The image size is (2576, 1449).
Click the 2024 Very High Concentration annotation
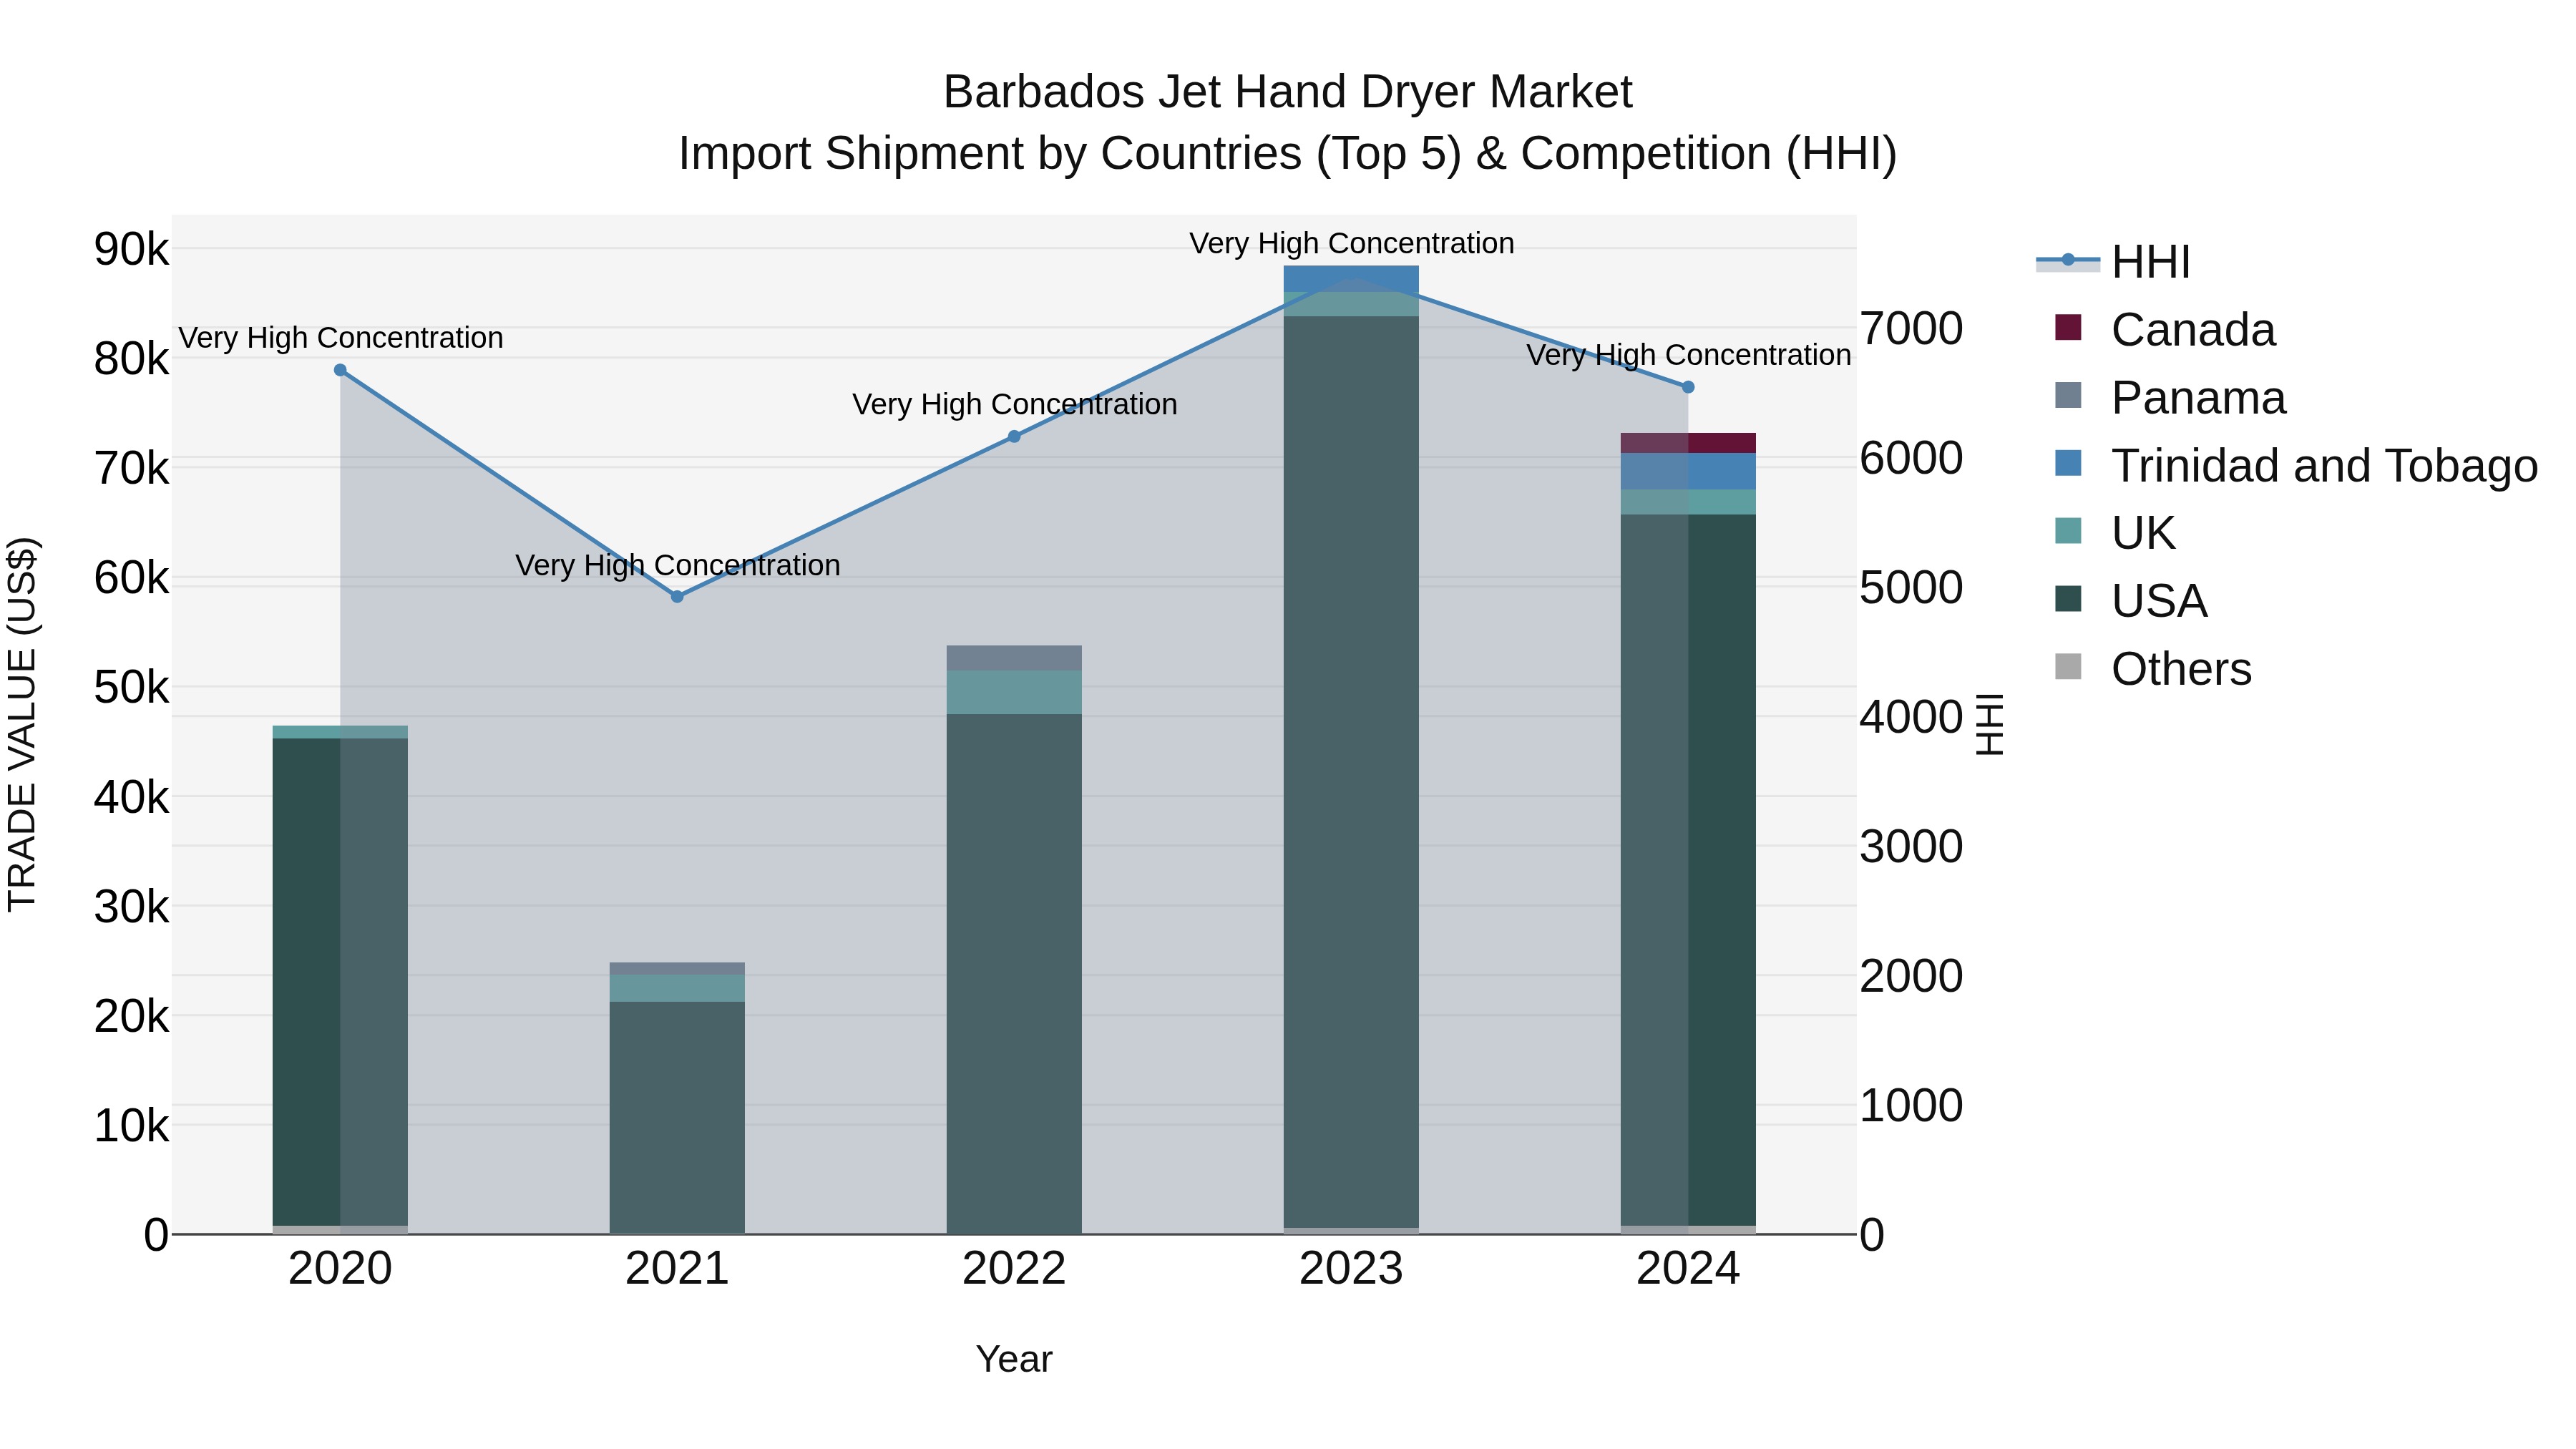click(x=1688, y=355)
